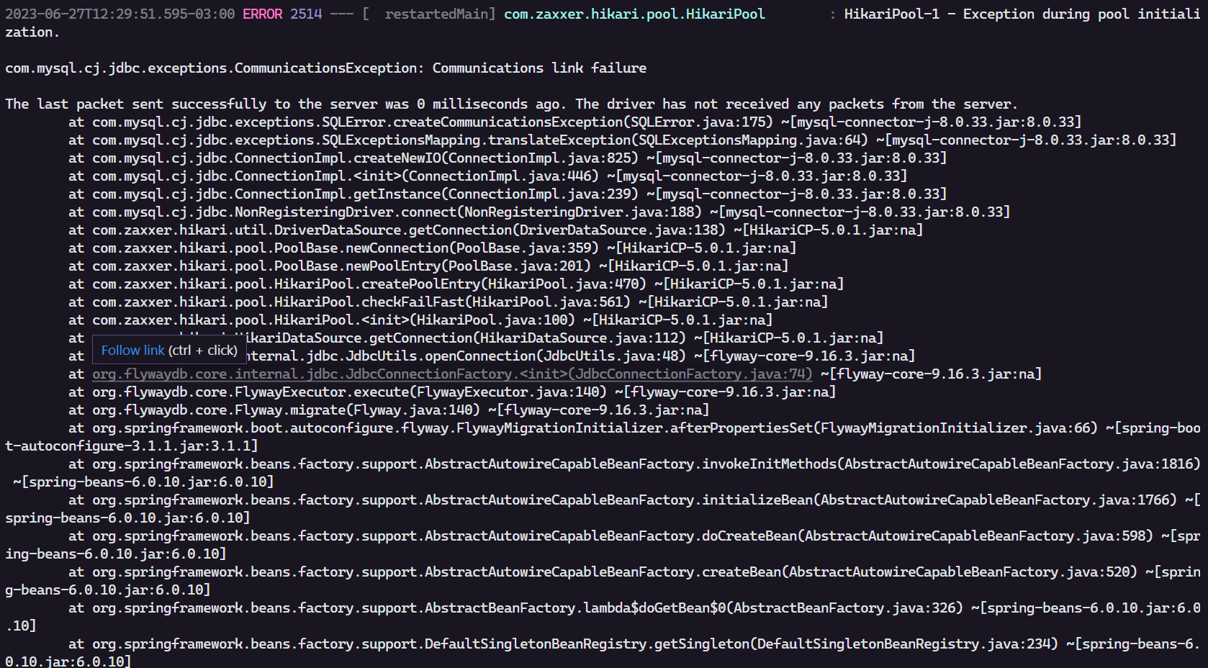Screen dimensions: 1208x668
Task: Click the ERROR log level text
Action: (x=262, y=14)
